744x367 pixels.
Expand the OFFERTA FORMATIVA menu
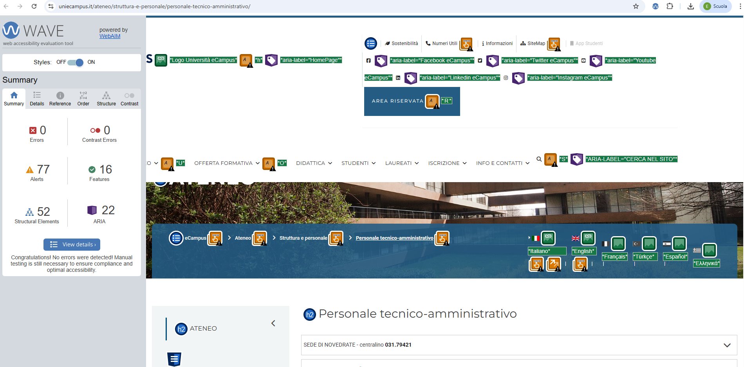(226, 163)
